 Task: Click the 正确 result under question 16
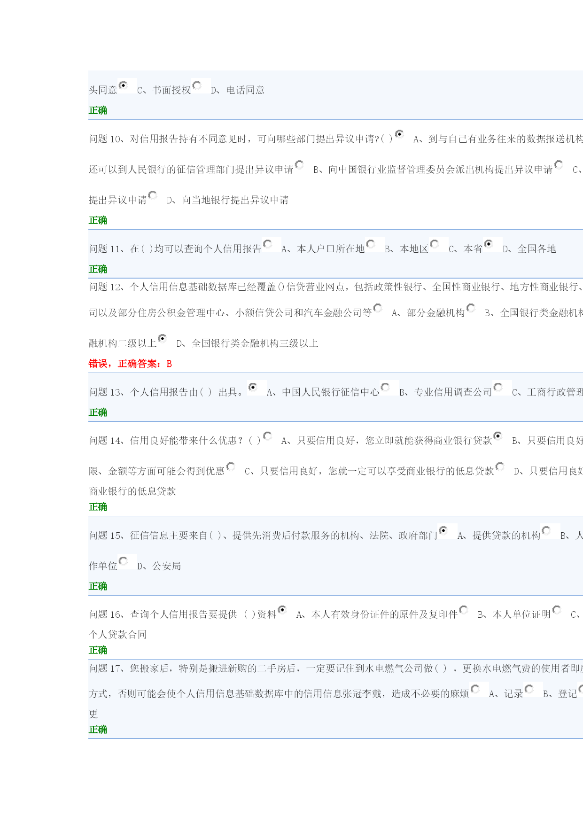coord(98,650)
